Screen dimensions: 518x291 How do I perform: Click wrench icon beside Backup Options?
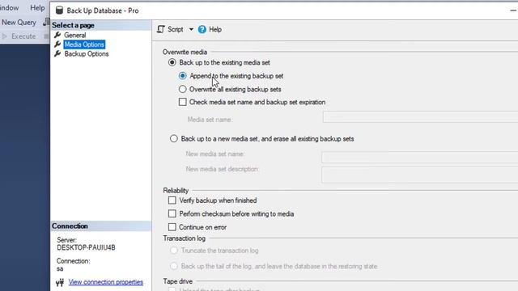point(57,53)
